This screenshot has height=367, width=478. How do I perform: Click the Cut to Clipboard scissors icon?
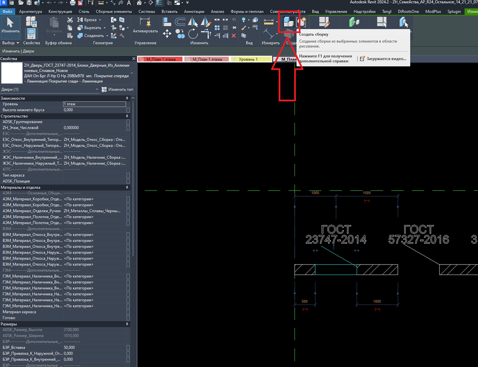(x=70, y=20)
